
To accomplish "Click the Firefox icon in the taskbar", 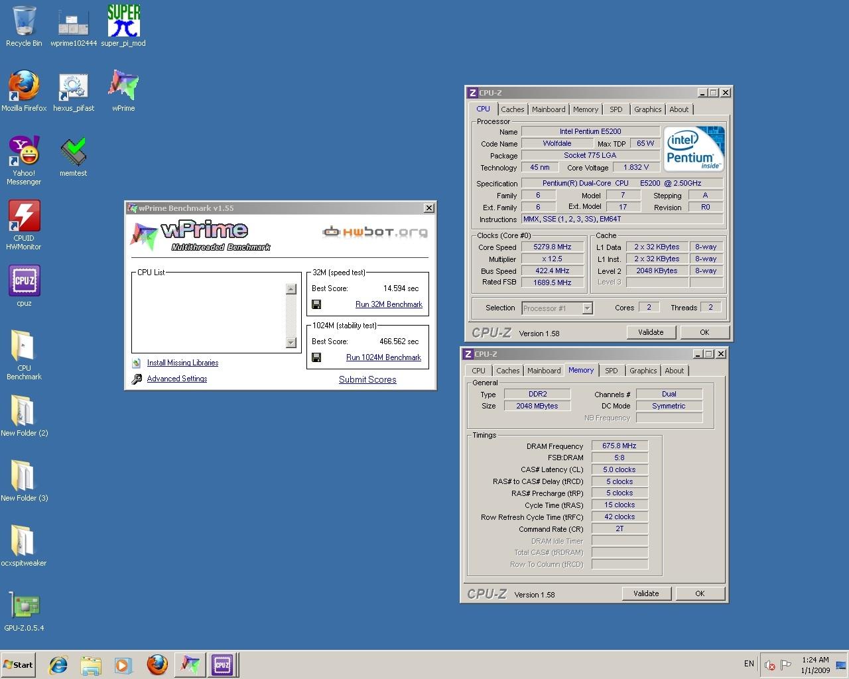I will click(x=157, y=664).
